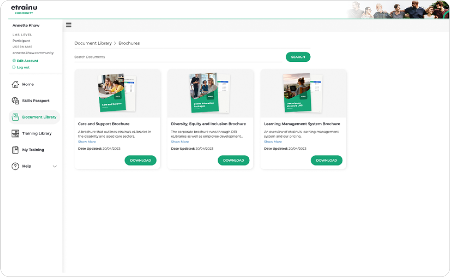
Task: Click the Brochures breadcrumb item
Action: pos(129,43)
